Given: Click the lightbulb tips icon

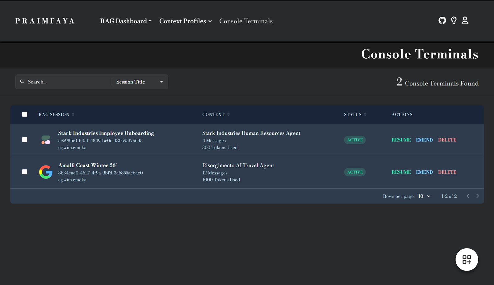Looking at the screenshot, I should 454,20.
